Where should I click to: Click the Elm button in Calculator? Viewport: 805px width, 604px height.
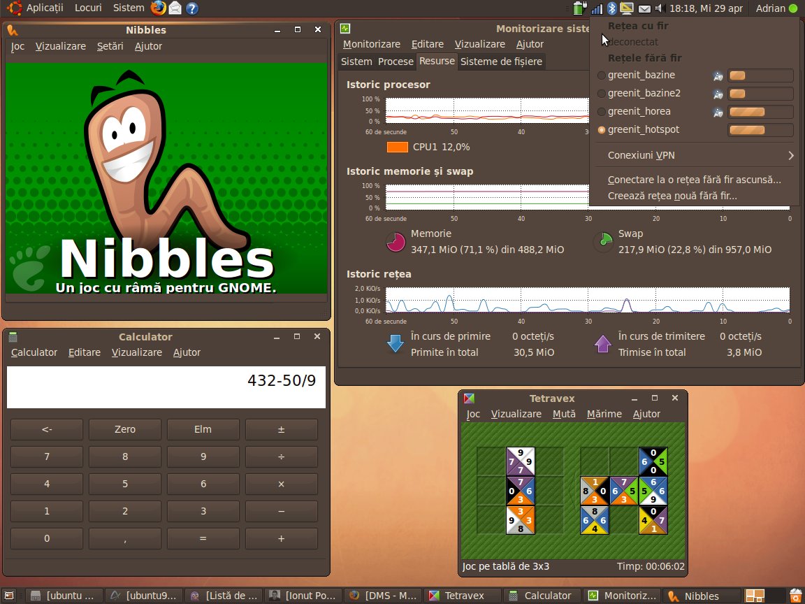[x=203, y=429]
